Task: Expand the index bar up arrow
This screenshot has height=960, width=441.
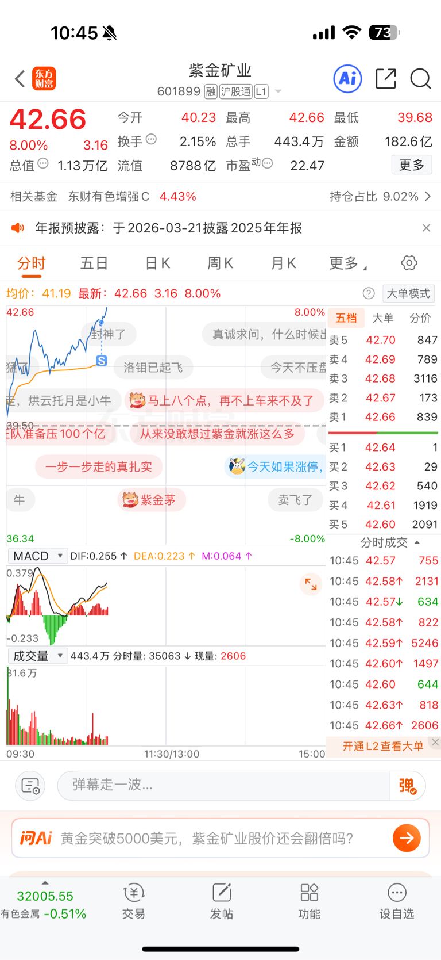Action: coord(45,882)
